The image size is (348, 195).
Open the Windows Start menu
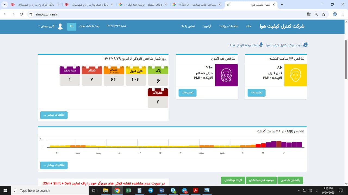tap(5, 190)
